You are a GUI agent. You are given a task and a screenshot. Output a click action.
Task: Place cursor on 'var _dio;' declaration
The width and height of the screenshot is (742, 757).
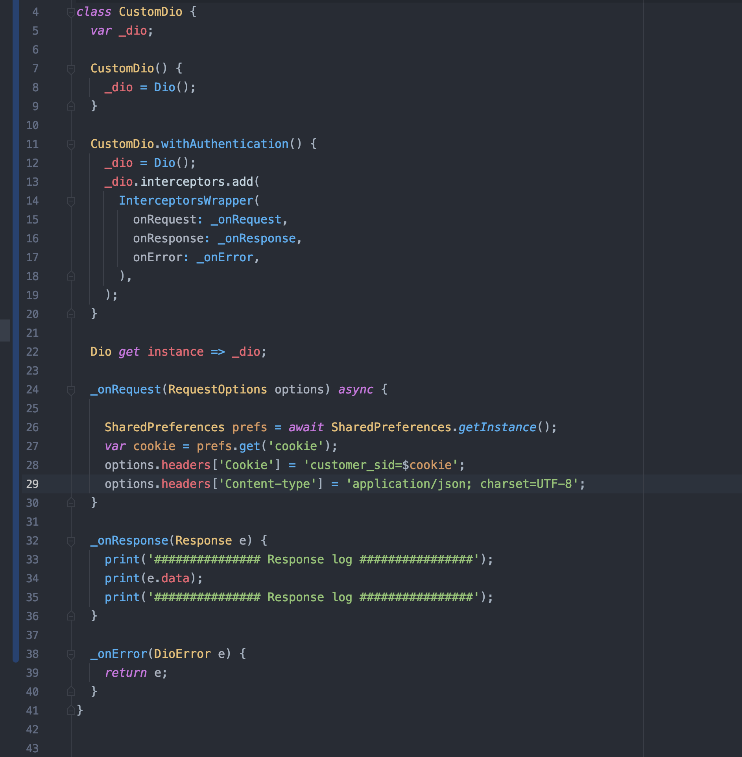(122, 31)
